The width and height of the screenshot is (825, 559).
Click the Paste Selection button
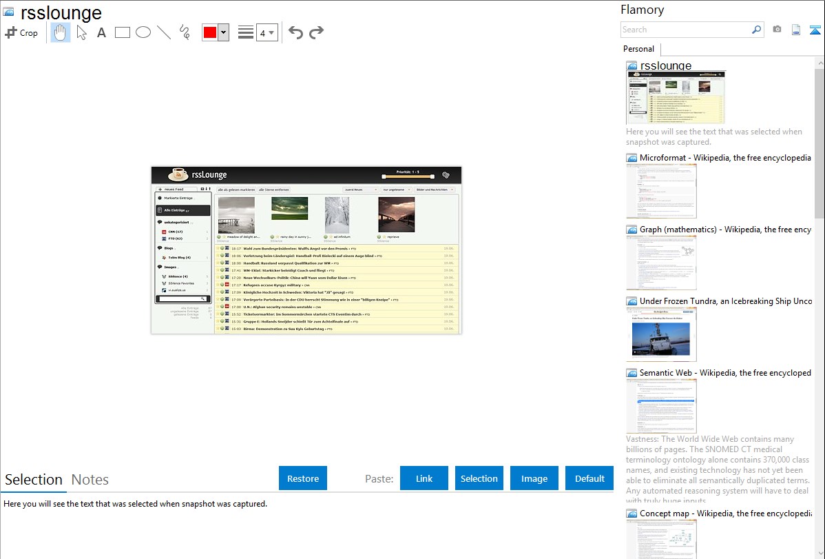pyautogui.click(x=479, y=478)
